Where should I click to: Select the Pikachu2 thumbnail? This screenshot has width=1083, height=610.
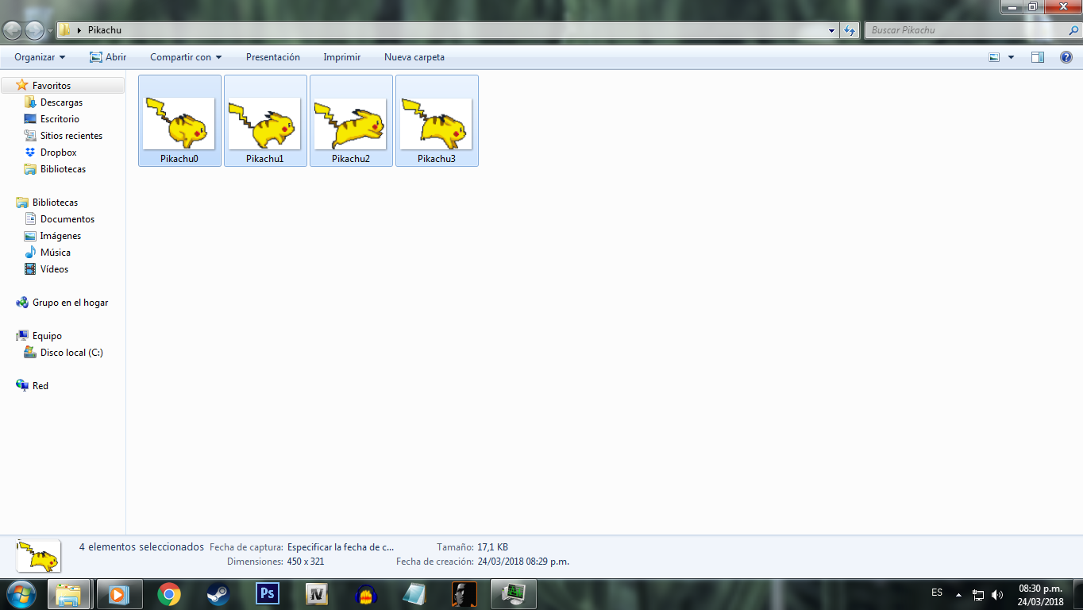pos(351,123)
